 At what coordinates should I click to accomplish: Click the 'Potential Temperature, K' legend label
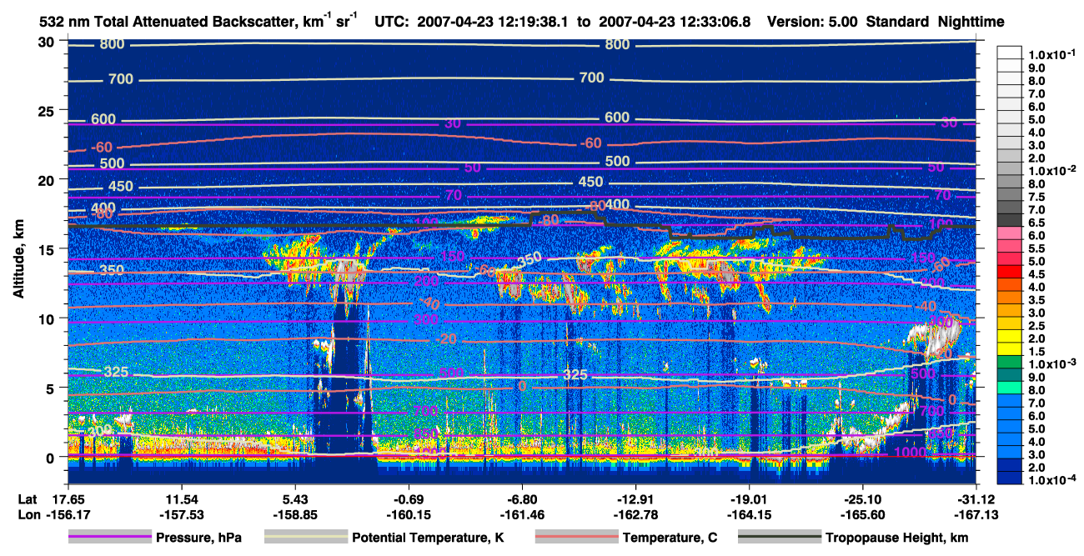[x=429, y=538]
